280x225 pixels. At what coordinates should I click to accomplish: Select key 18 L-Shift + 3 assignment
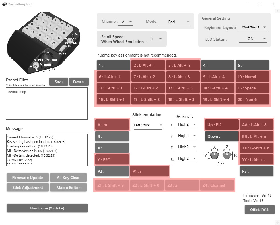(183, 99)
